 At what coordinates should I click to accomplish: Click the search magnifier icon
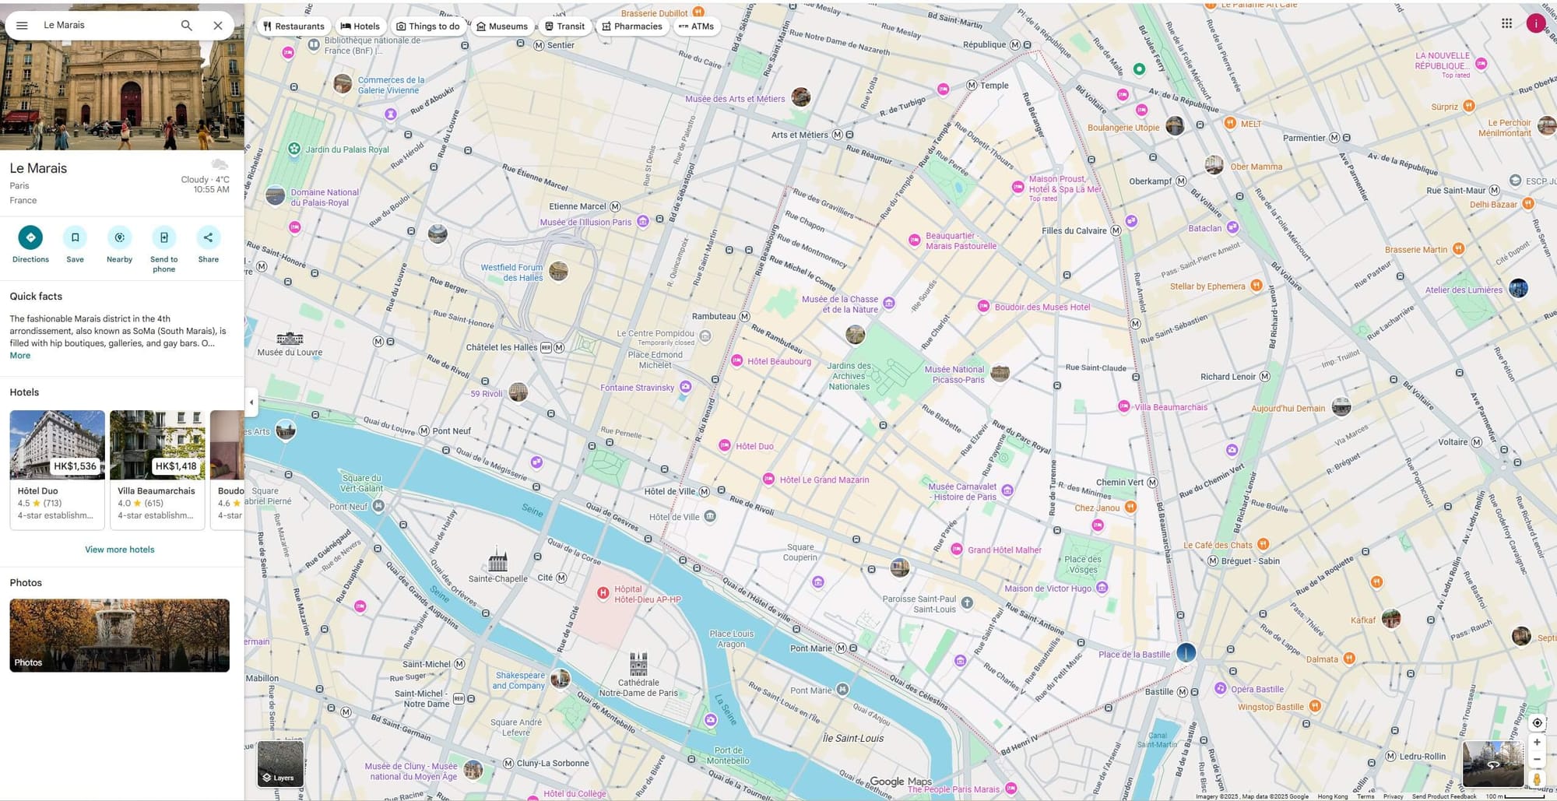coord(186,26)
